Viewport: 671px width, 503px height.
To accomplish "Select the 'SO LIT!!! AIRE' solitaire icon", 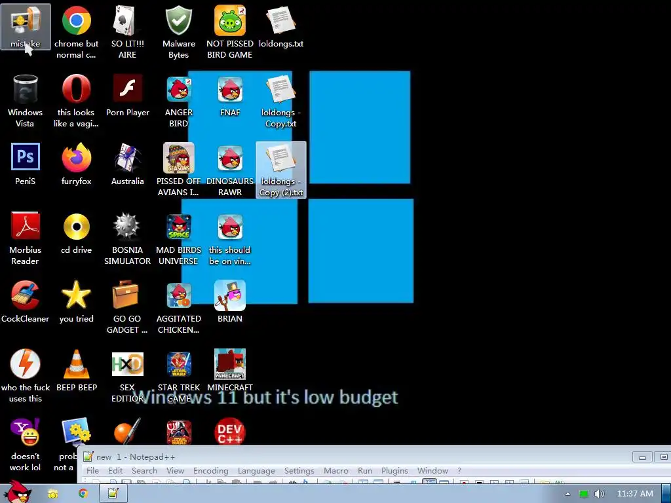I will (127, 32).
